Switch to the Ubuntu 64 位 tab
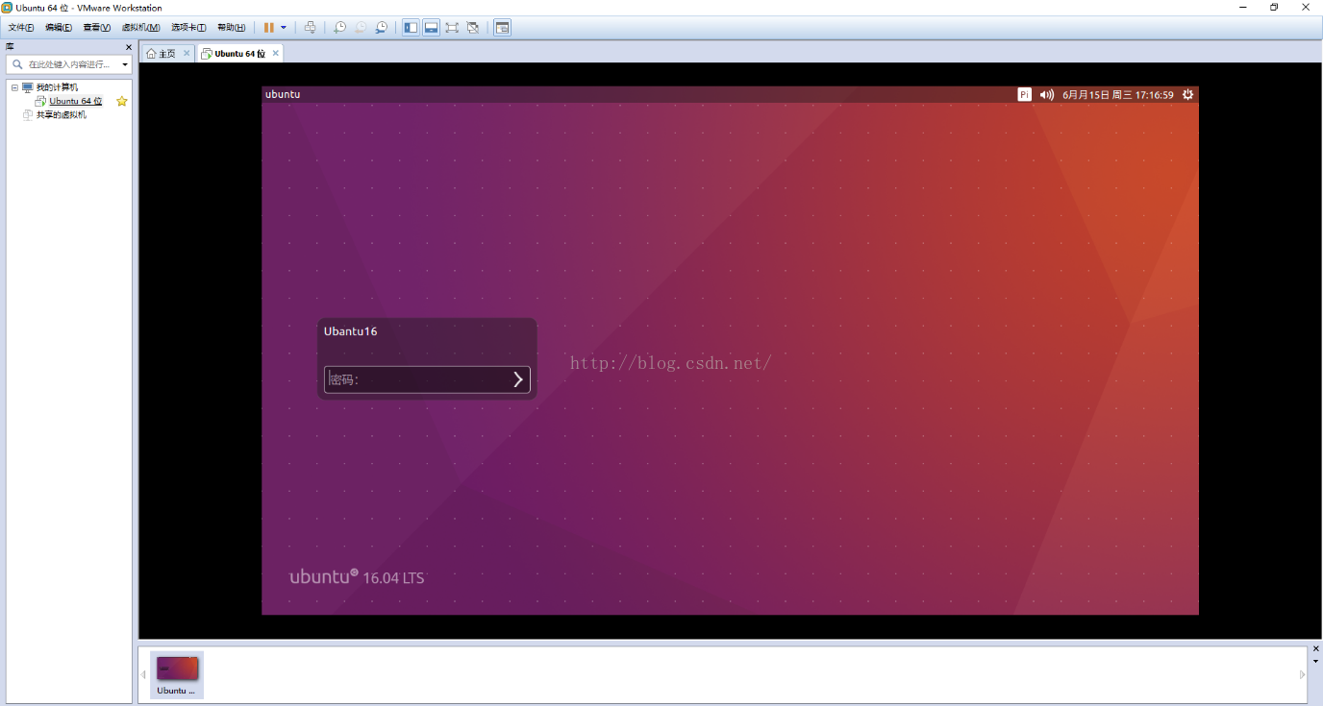The width and height of the screenshot is (1323, 706). tap(239, 54)
